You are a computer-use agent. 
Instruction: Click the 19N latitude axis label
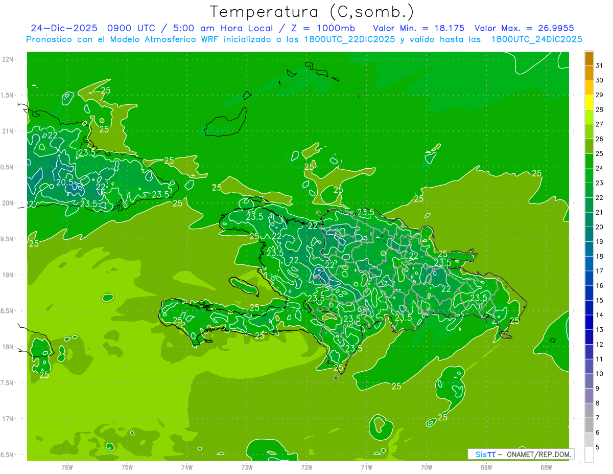pos(8,275)
